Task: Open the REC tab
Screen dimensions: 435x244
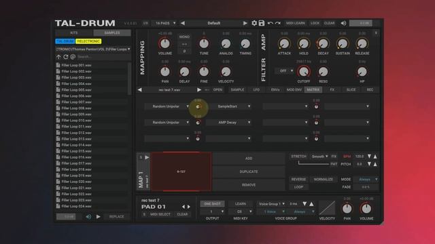Action: (370, 90)
